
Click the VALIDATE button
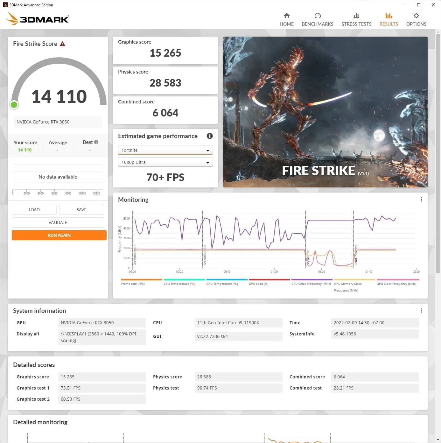pyautogui.click(x=58, y=222)
